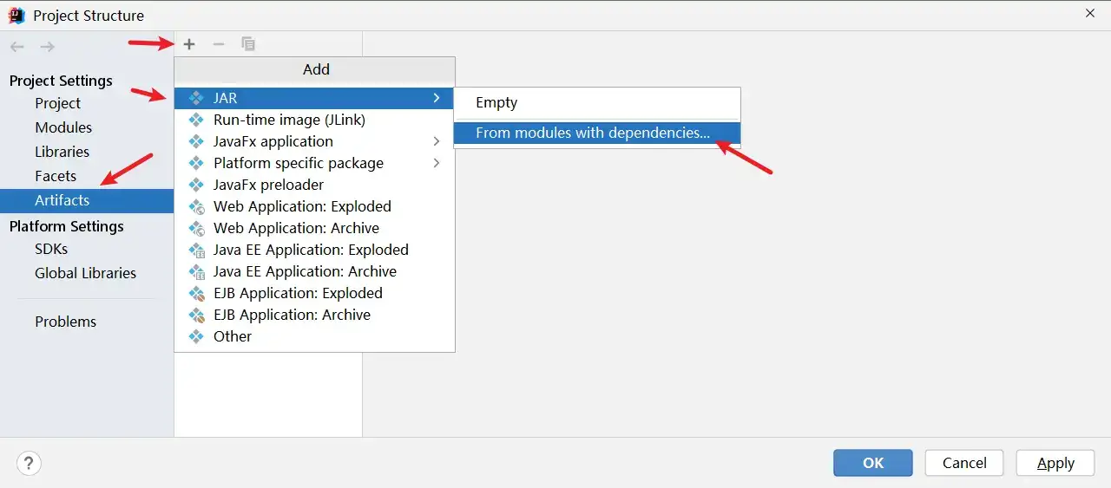Click icon beside Run-time image (JLink)
Screen dimensions: 1111x488
pyautogui.click(x=196, y=120)
